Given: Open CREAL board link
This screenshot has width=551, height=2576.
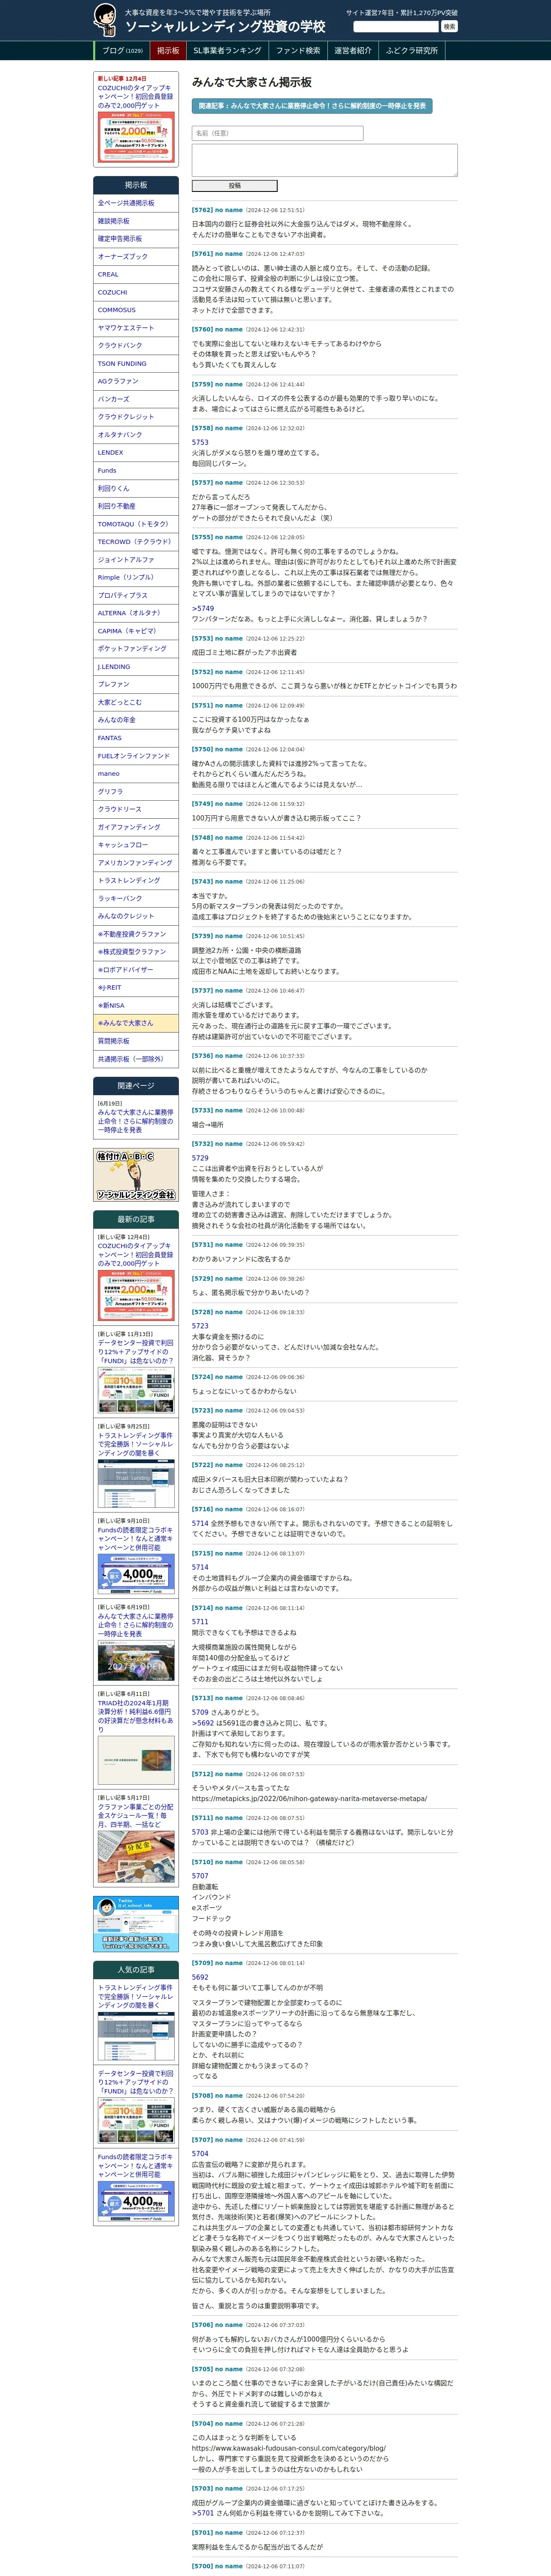Looking at the screenshot, I should click(x=136, y=274).
